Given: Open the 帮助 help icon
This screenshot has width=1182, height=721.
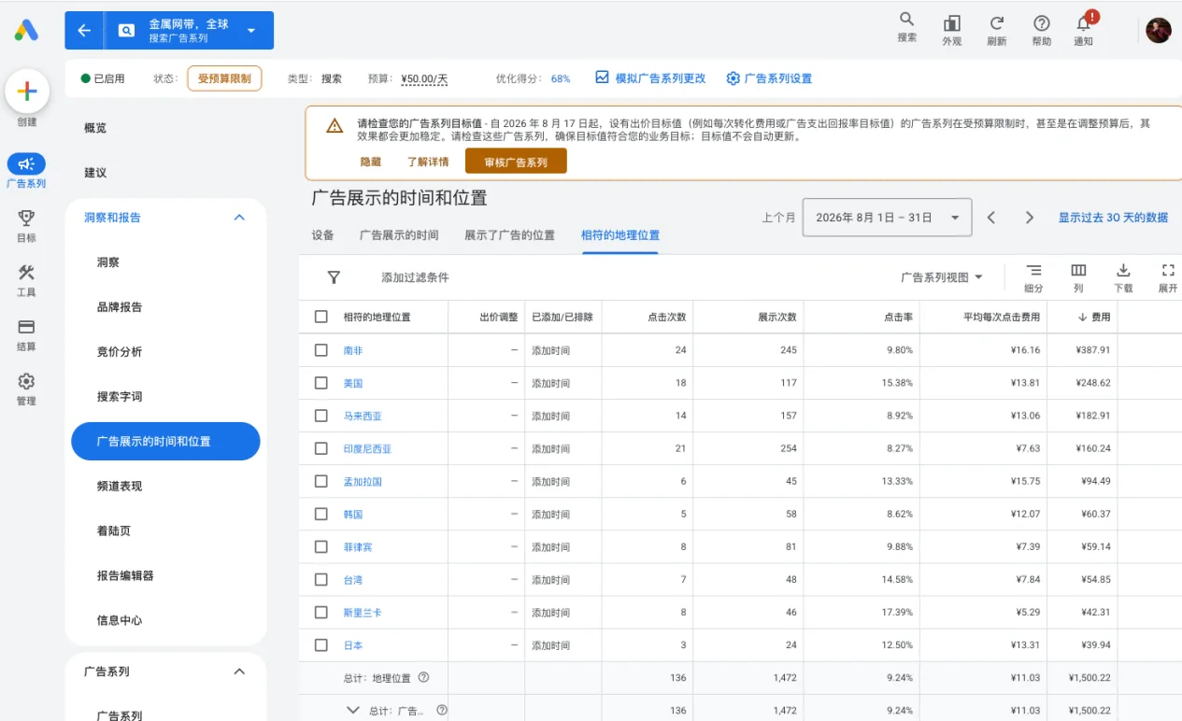Looking at the screenshot, I should tap(1042, 23).
